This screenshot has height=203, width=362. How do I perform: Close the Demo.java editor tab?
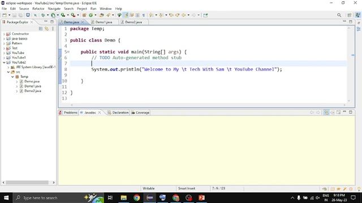[83, 22]
